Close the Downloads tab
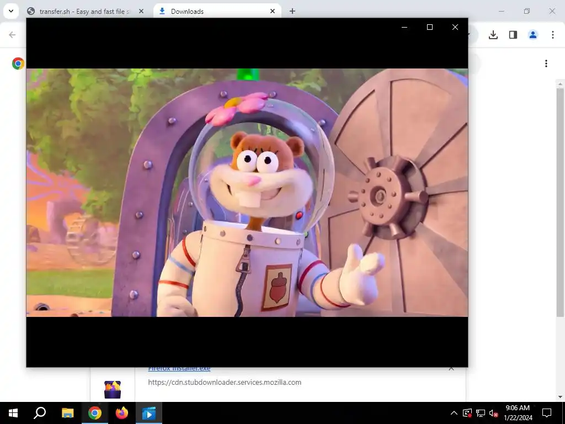 [273, 11]
